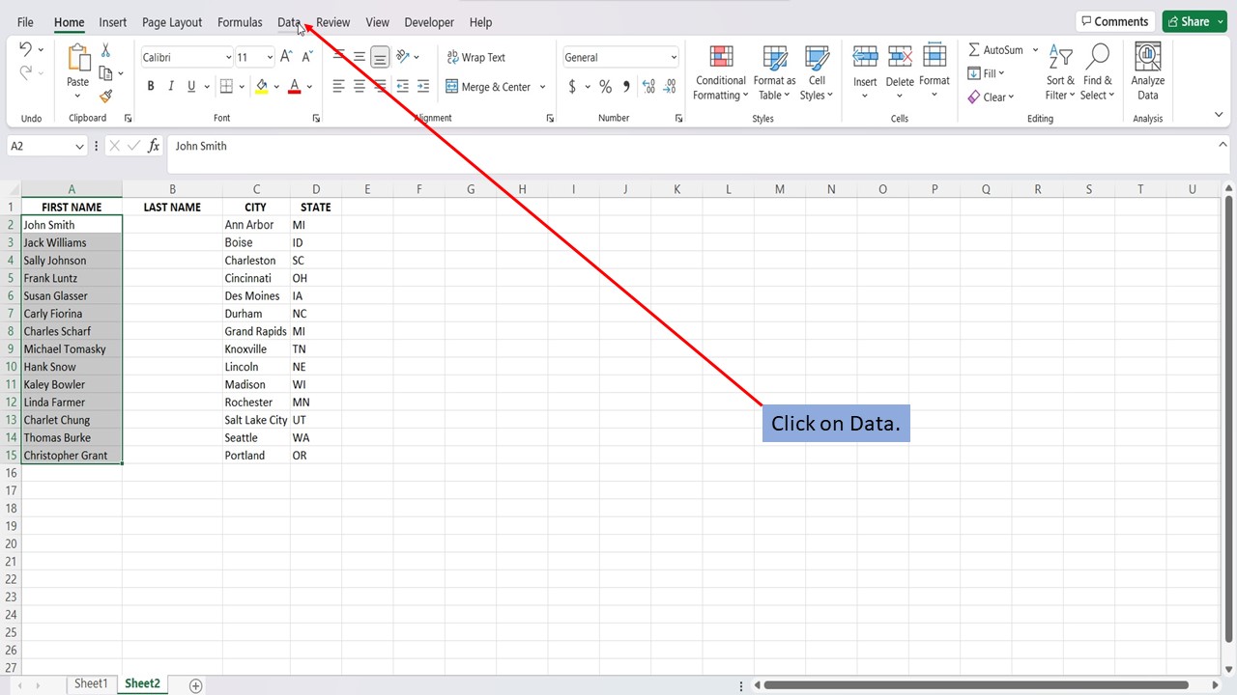The width and height of the screenshot is (1237, 695).
Task: Click Decrease Indent icon
Action: [403, 87]
